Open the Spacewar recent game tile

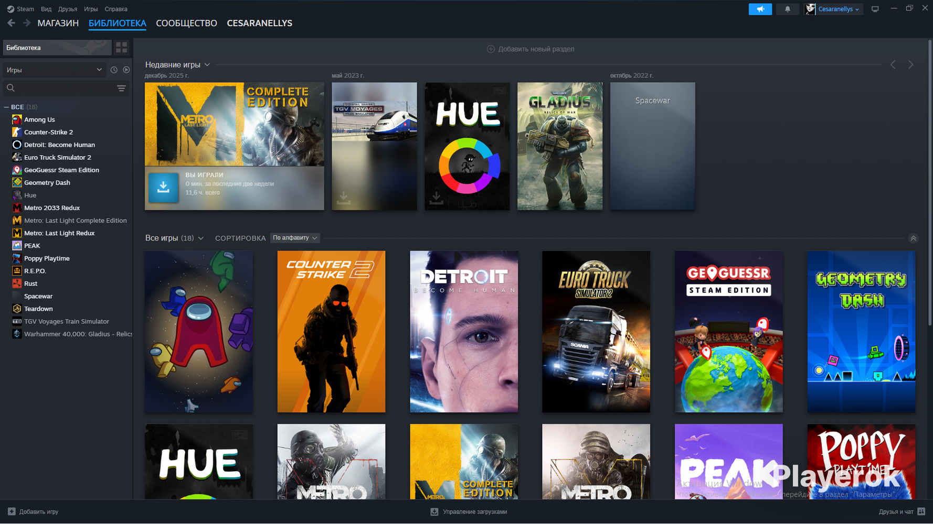[653, 146]
